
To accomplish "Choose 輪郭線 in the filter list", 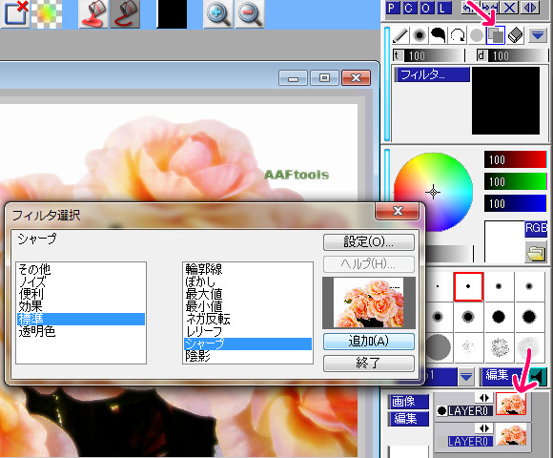I will pos(248,270).
